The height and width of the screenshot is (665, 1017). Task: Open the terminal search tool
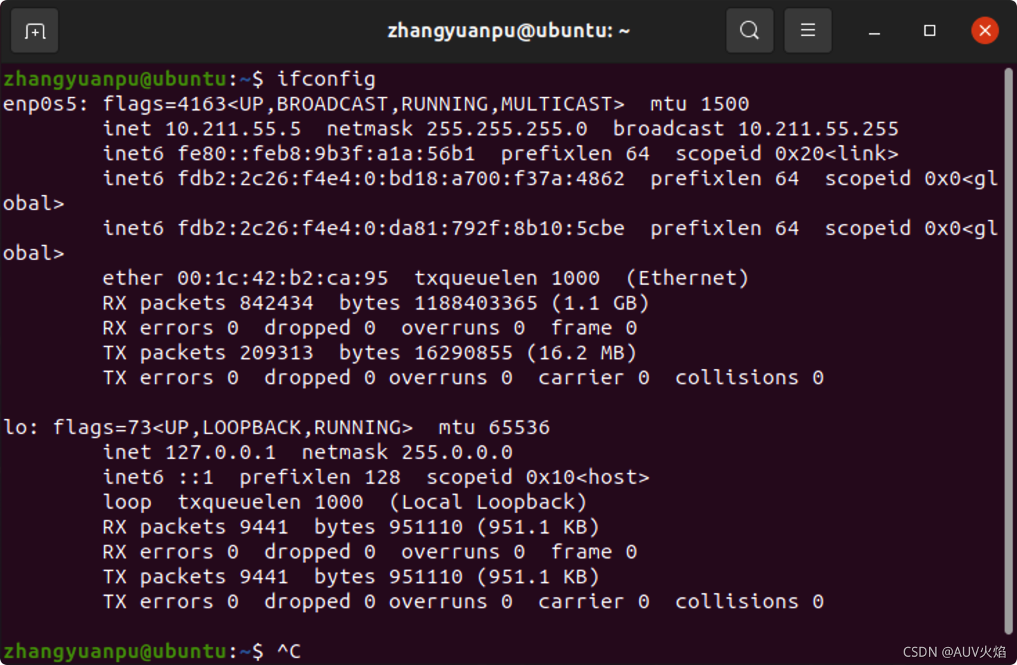tap(749, 30)
